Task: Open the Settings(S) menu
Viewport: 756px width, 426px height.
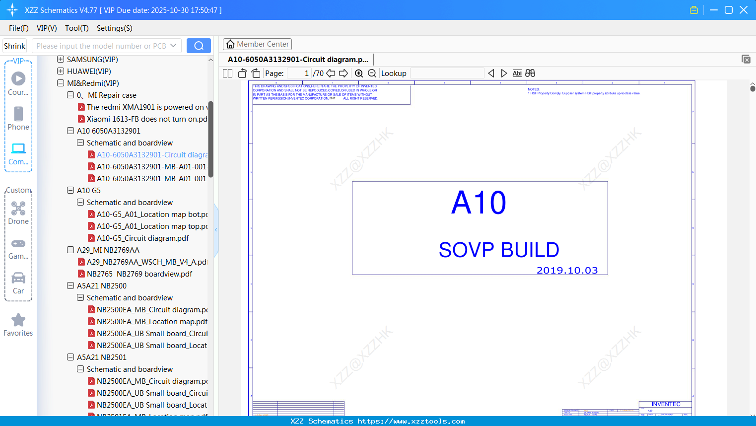Action: 115,28
